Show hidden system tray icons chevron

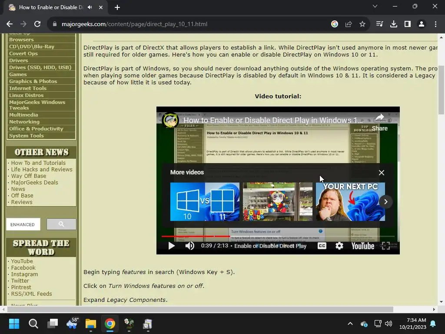[x=350, y=324]
